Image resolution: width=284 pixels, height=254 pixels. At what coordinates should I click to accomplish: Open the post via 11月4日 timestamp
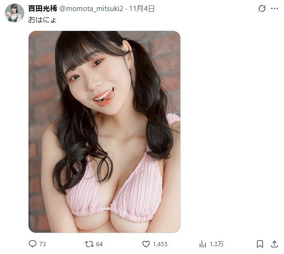point(142,9)
